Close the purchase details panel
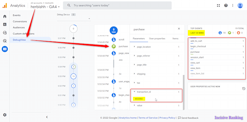This screenshot has height=122, width=247. click(179, 29)
